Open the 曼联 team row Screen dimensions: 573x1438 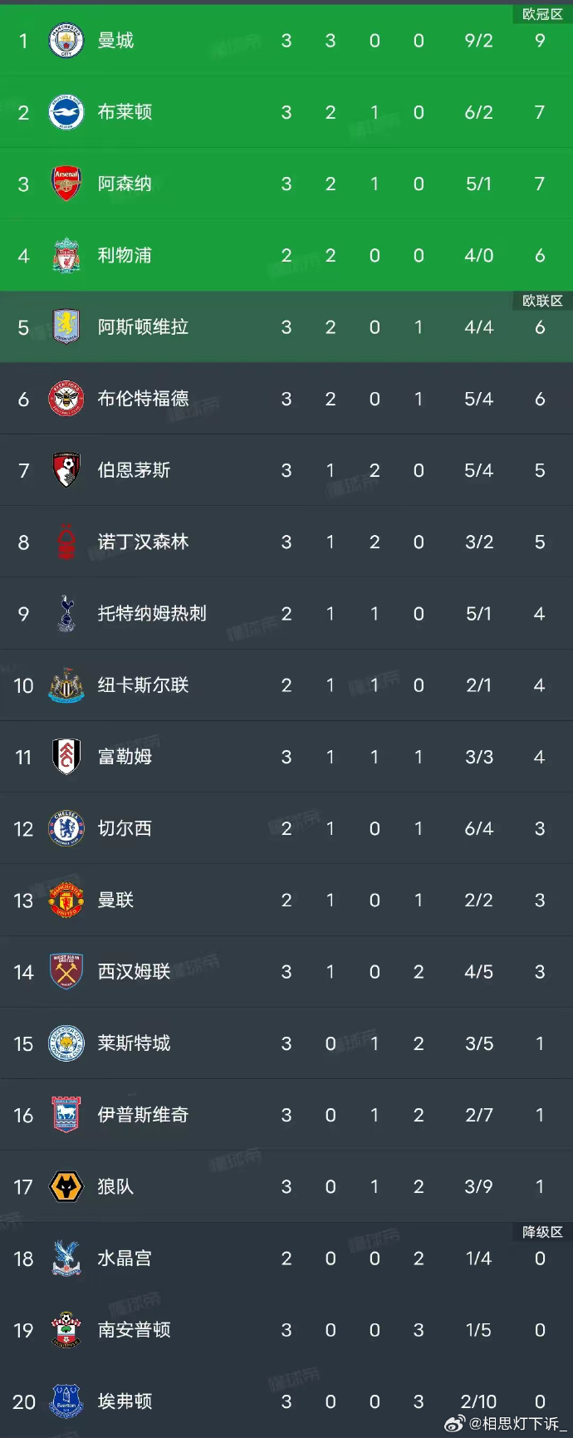286,901
